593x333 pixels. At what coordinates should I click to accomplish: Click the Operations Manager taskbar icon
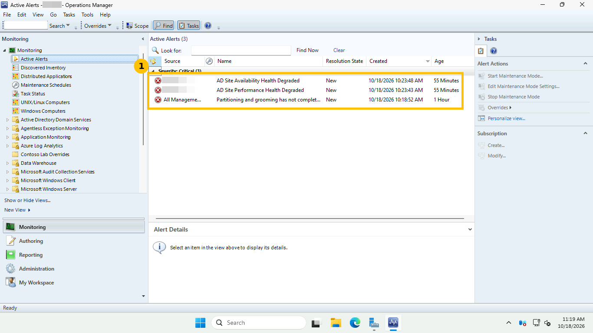[x=393, y=323]
